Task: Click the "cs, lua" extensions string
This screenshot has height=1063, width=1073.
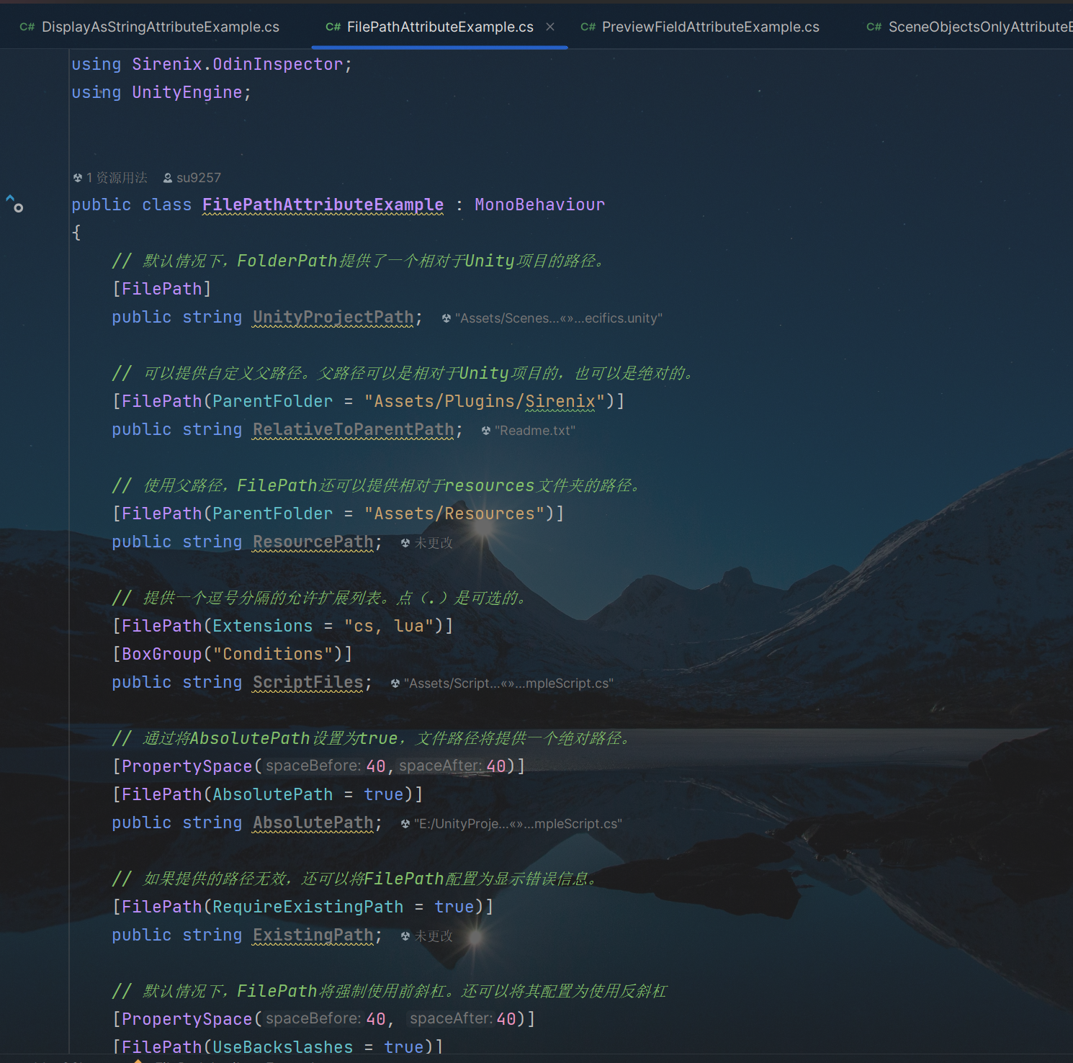Action: [388, 626]
